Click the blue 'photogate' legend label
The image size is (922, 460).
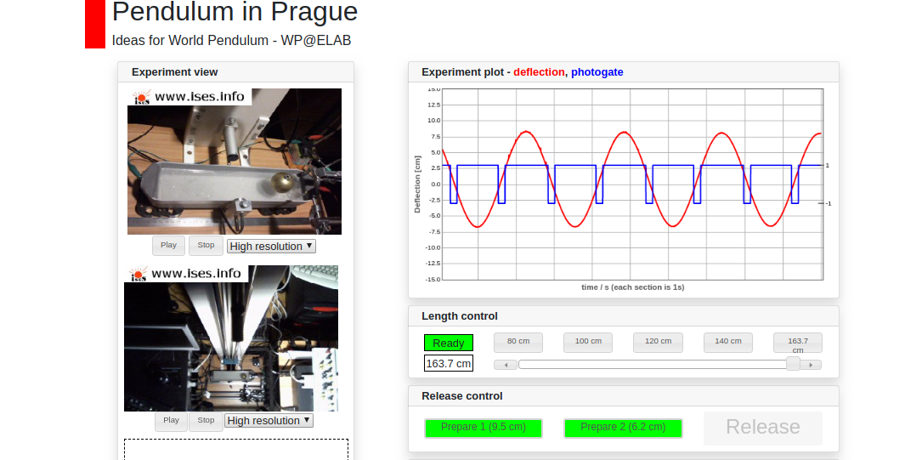point(597,72)
